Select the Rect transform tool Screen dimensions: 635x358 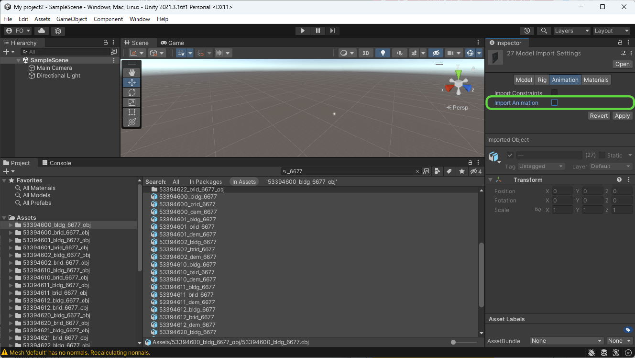pos(132,112)
